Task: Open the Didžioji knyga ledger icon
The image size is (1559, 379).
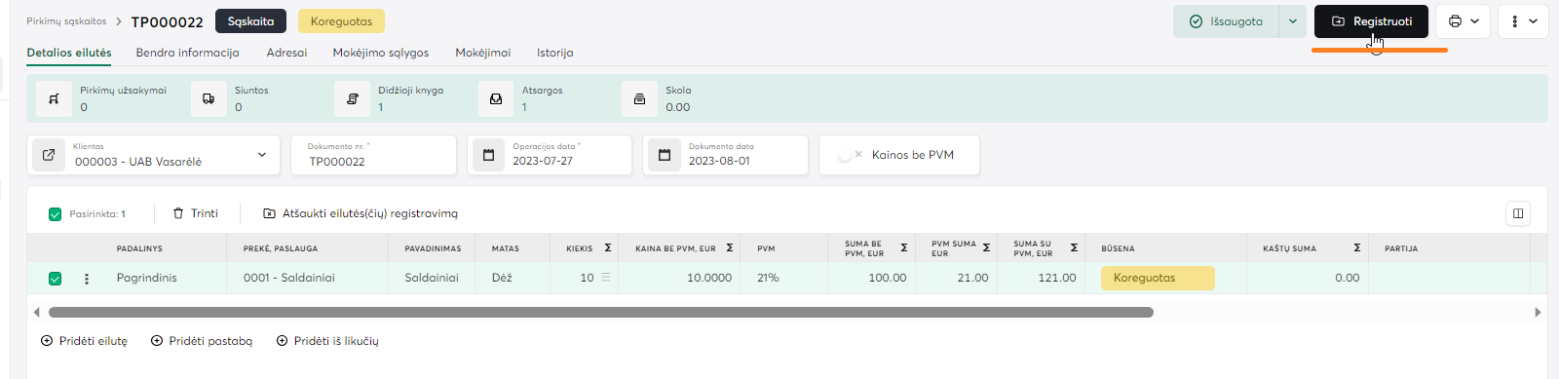Action: click(x=353, y=98)
